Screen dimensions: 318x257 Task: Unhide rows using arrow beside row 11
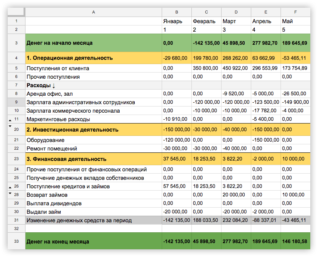pyautogui.click(x=10, y=120)
